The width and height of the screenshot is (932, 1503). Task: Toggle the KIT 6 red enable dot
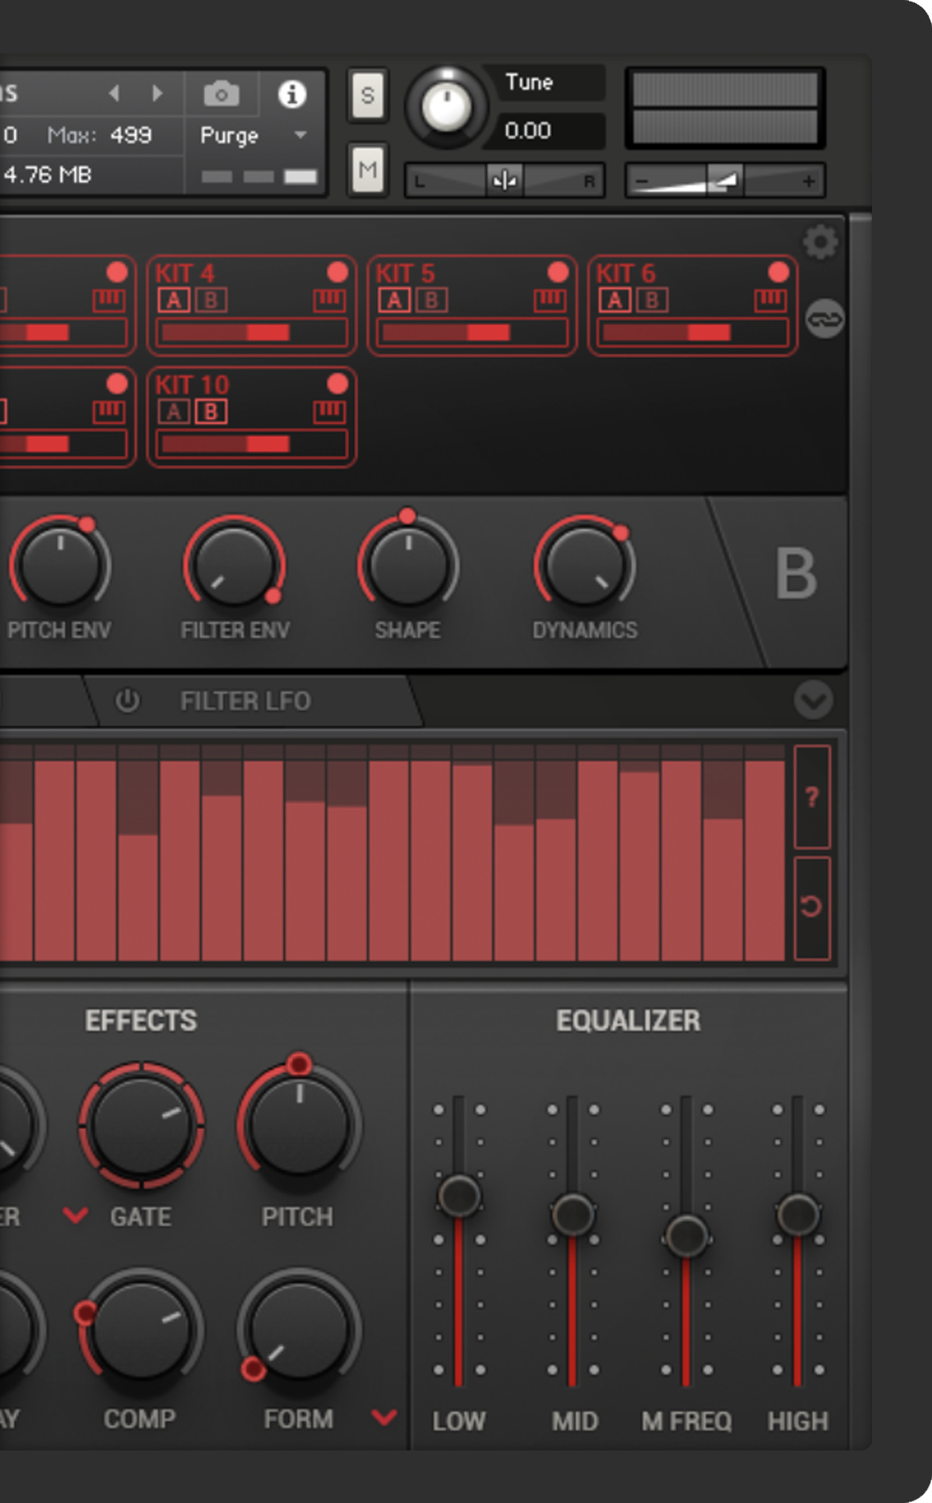[x=778, y=272]
